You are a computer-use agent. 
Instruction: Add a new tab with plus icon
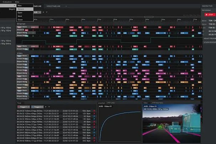(x=66, y=6)
